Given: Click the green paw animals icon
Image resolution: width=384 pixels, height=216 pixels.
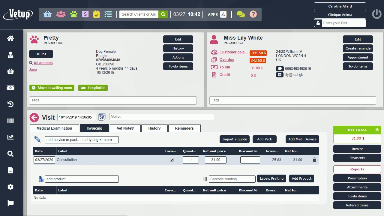Looking at the screenshot, I should [74, 14].
